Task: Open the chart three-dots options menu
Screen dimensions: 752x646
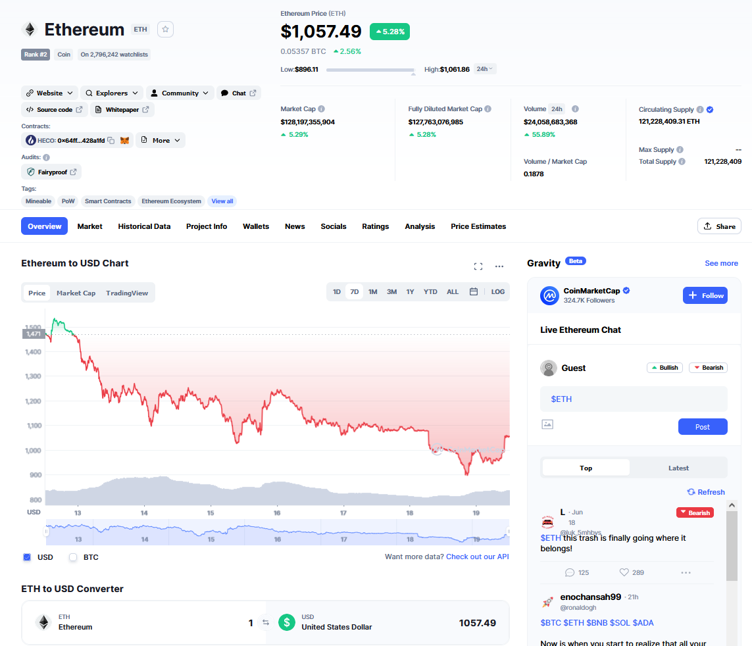Action: coord(499,266)
